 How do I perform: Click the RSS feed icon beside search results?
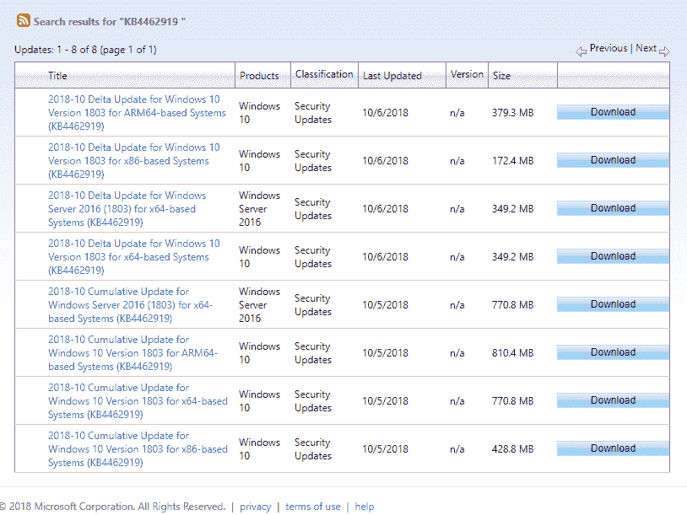pyautogui.click(x=24, y=20)
